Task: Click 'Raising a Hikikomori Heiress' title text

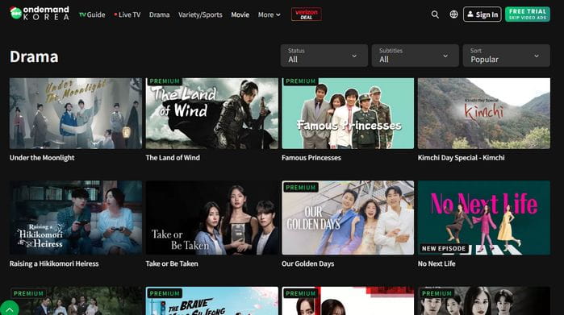Action: (54, 263)
